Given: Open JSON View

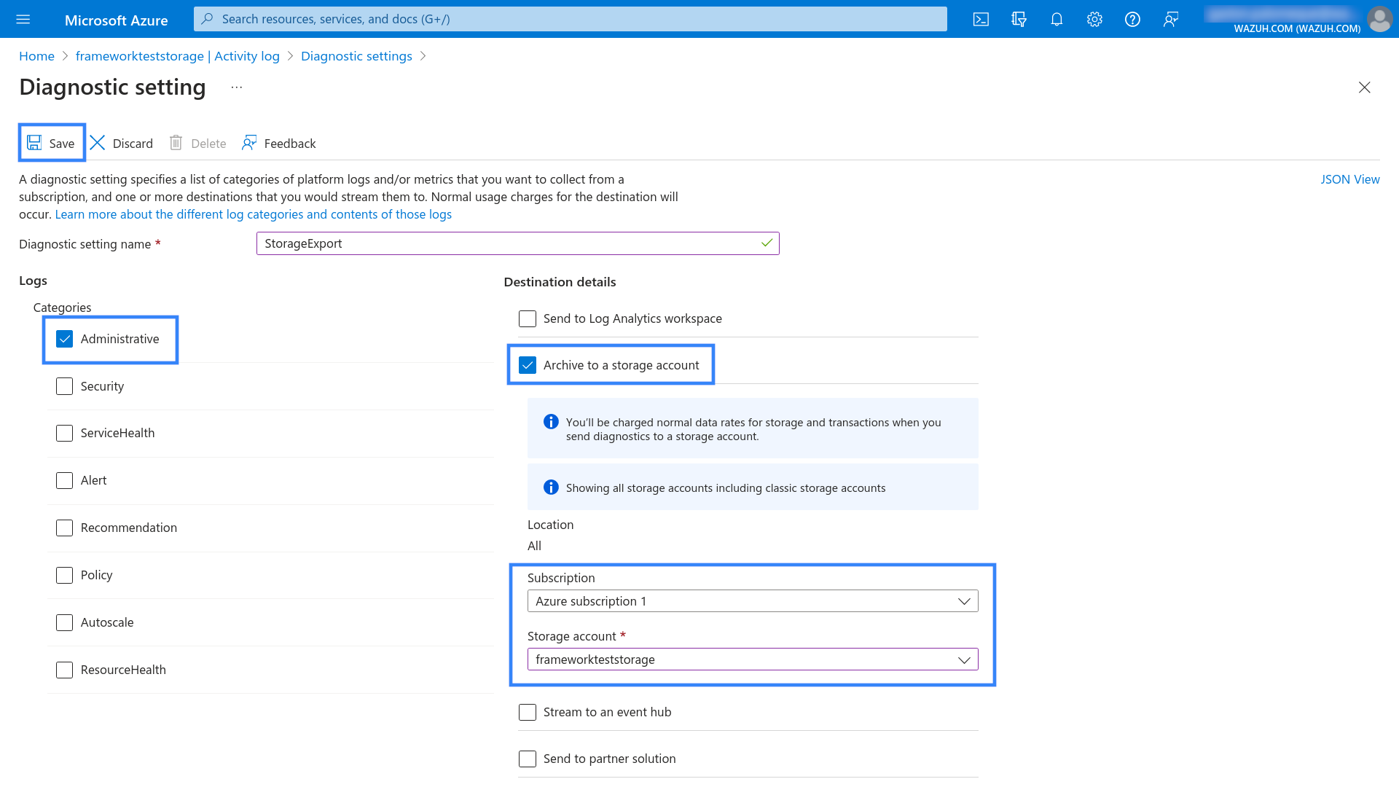Looking at the screenshot, I should (x=1349, y=179).
